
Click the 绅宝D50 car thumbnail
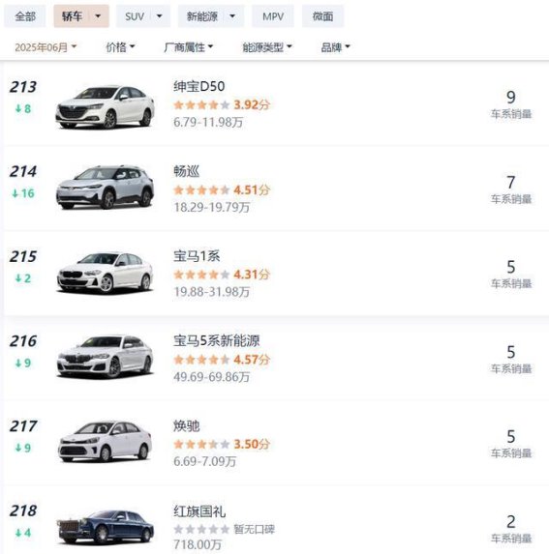(x=105, y=106)
